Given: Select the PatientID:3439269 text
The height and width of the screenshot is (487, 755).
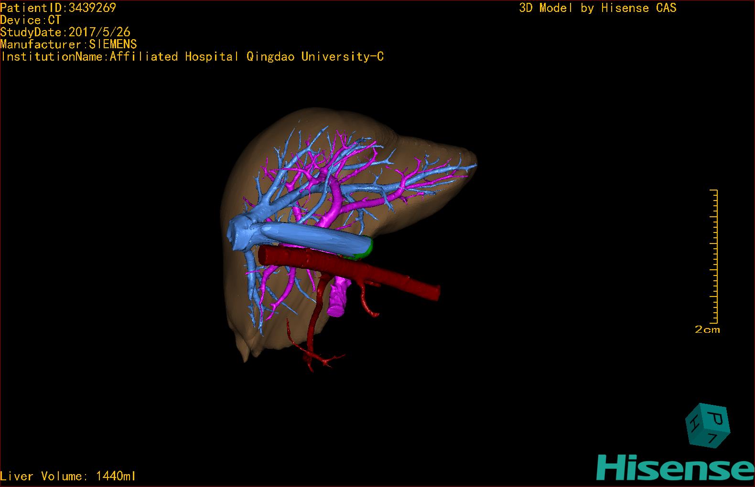Looking at the screenshot, I should click(x=58, y=8).
